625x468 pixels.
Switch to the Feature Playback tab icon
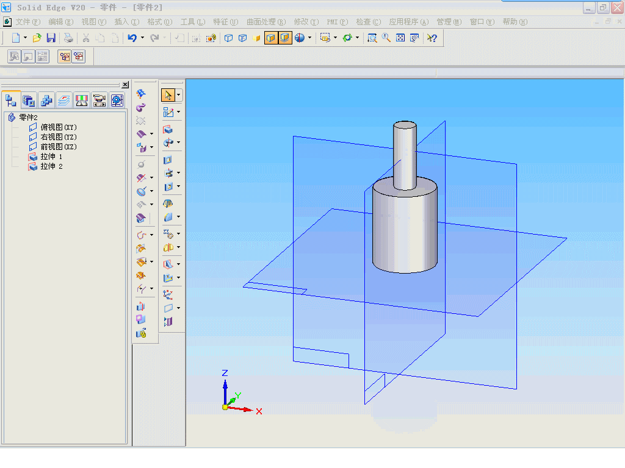coord(99,101)
